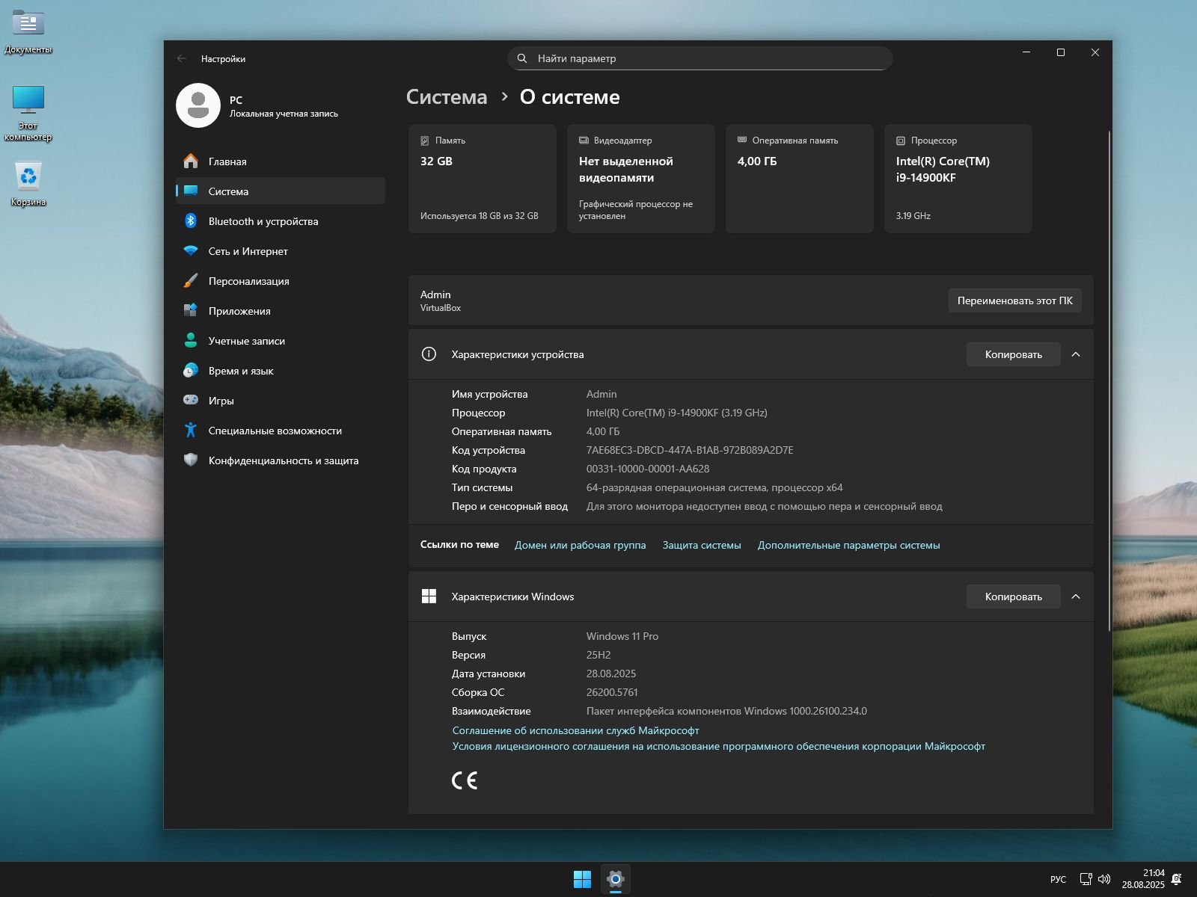Click the Windows logo beside Характеристики Windows
The height and width of the screenshot is (897, 1197).
pyautogui.click(x=429, y=597)
